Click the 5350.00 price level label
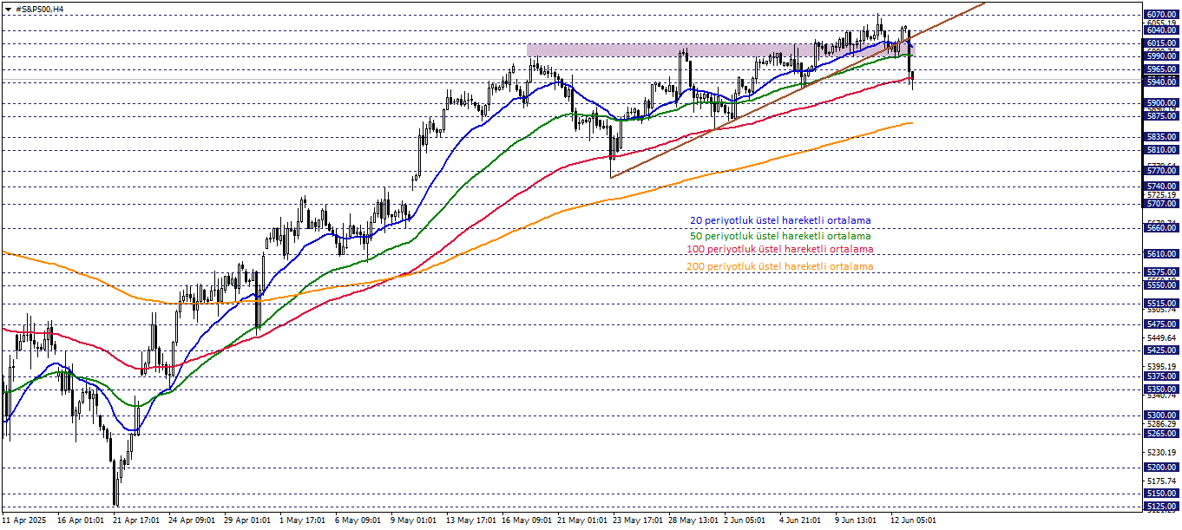Image resolution: width=1182 pixels, height=530 pixels. point(1161,389)
